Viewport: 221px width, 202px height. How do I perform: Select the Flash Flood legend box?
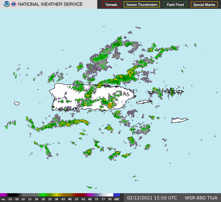pos(175,5)
